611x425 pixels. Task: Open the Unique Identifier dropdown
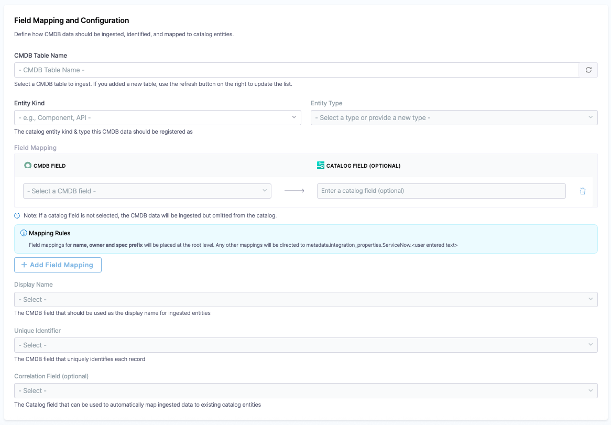[x=305, y=345]
